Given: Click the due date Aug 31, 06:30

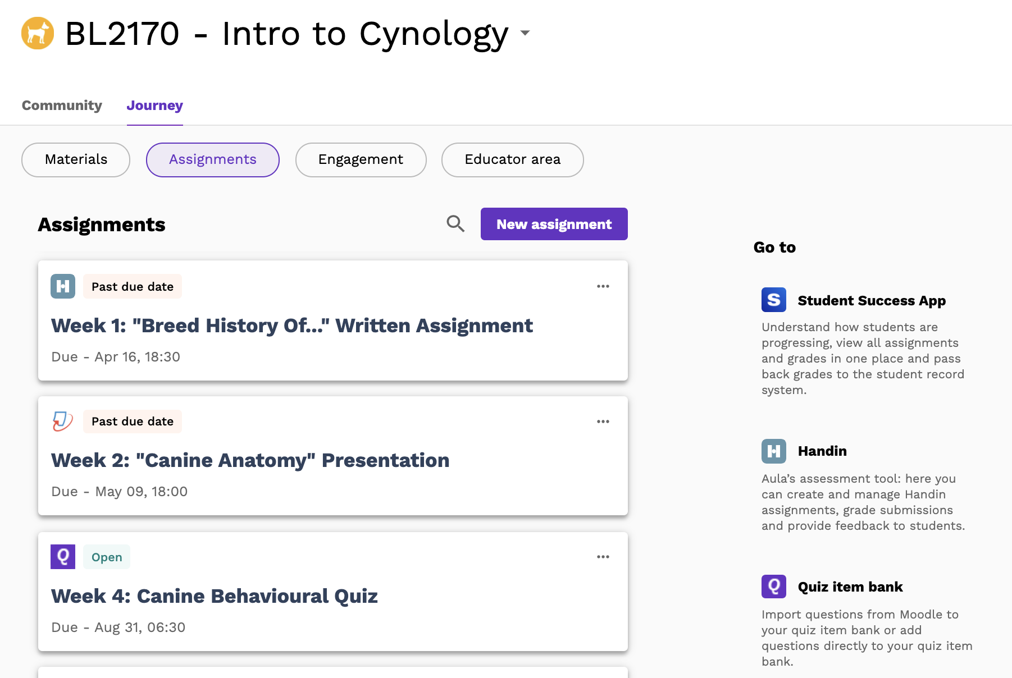Looking at the screenshot, I should click(x=118, y=627).
